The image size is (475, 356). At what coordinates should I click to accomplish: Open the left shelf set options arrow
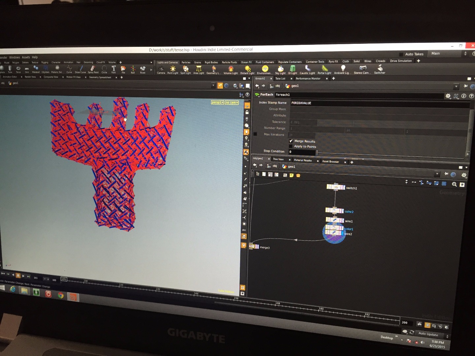point(151,62)
